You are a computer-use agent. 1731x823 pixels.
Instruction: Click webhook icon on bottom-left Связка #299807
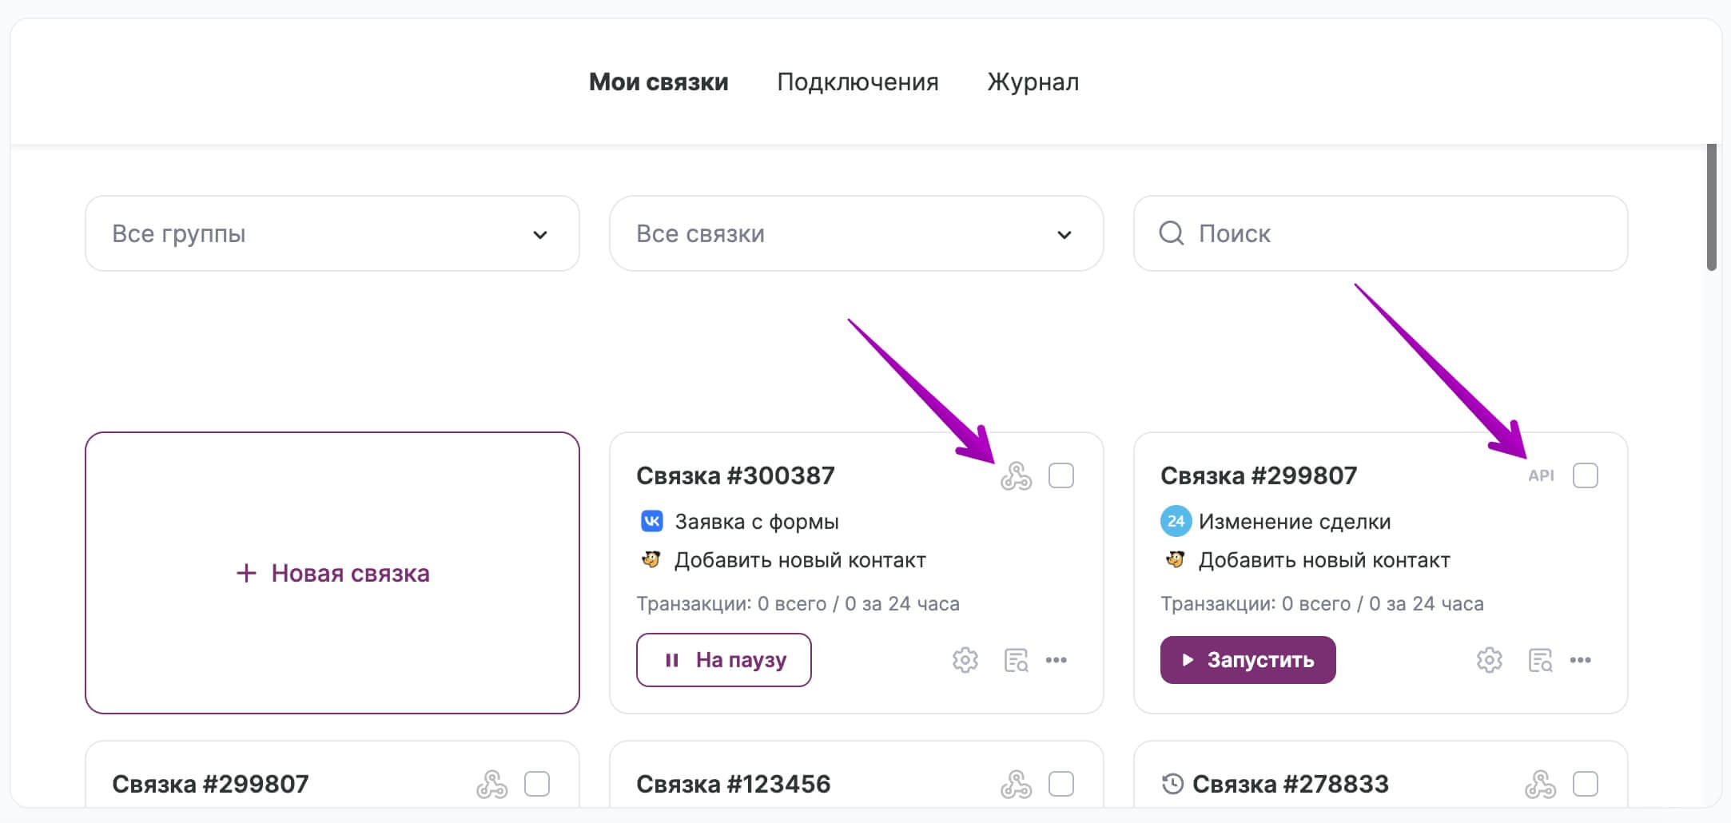(491, 784)
